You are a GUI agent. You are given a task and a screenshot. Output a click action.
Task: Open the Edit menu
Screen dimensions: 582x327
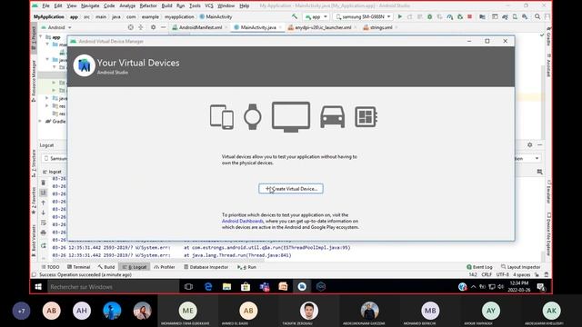[x=58, y=6]
